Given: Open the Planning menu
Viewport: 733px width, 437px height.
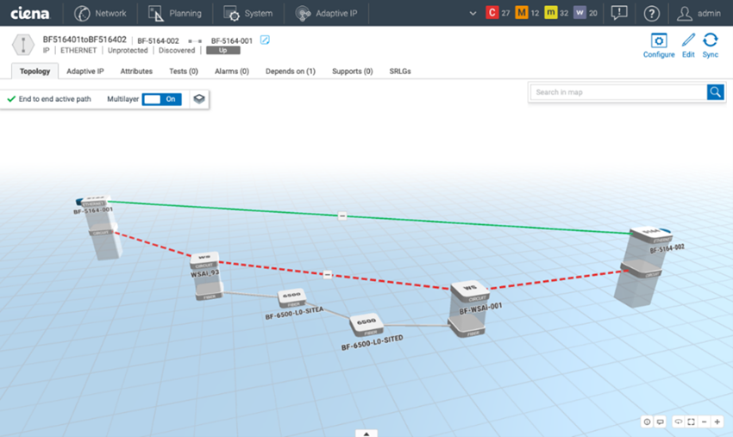Looking at the screenshot, I should point(175,13).
